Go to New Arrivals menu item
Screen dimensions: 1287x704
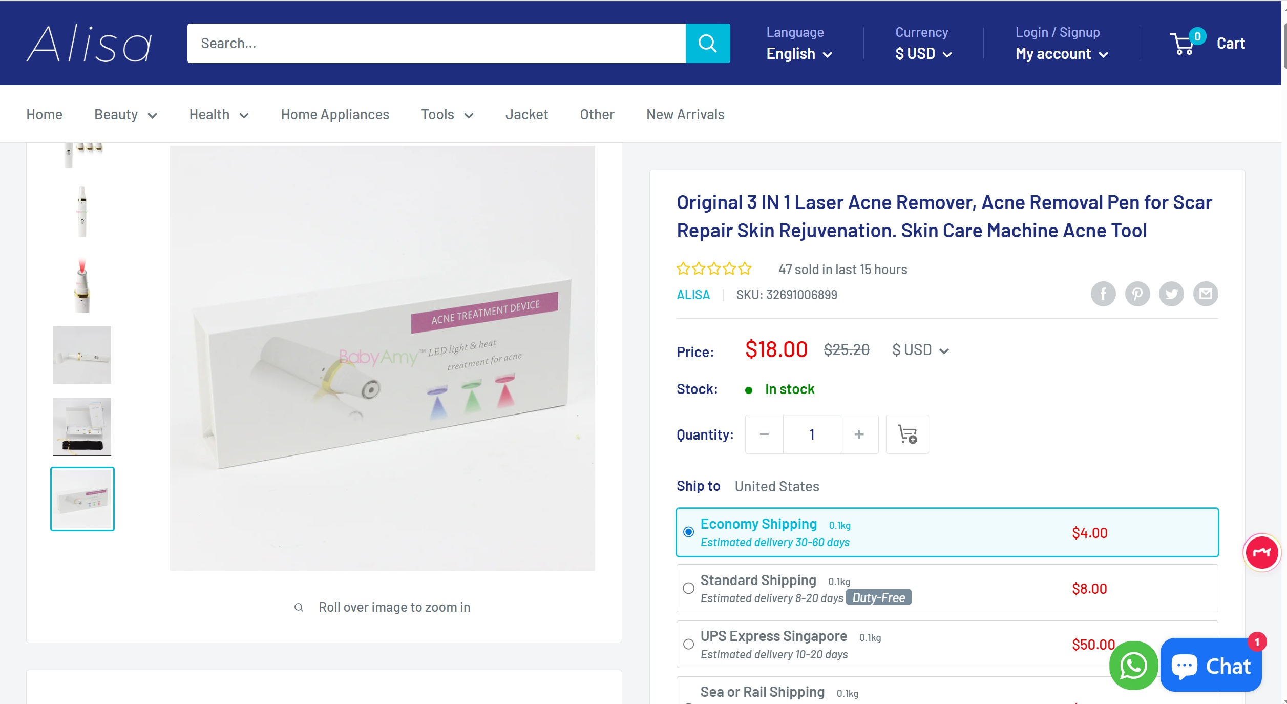click(x=685, y=115)
